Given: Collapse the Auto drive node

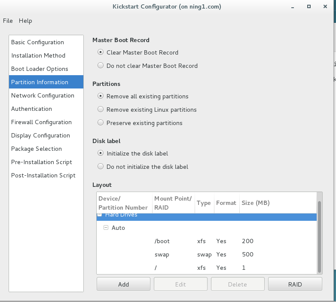Looking at the screenshot, I should pyautogui.click(x=106, y=227).
